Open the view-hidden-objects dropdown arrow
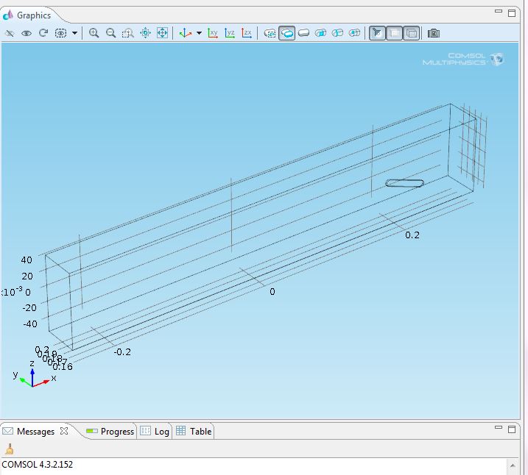 tap(74, 33)
